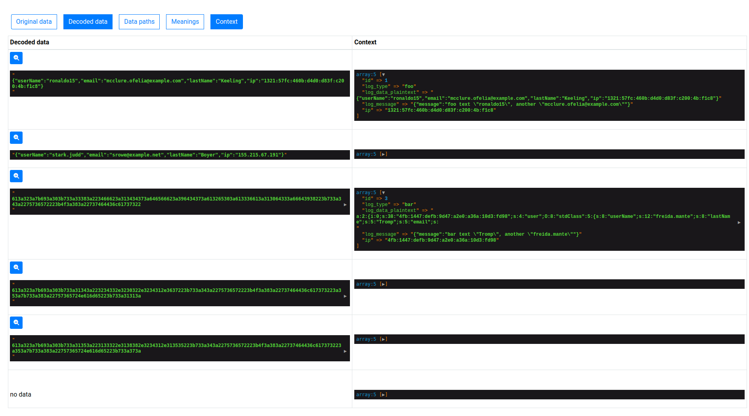
Task: Click the 'no data' cell text
Action: tap(21, 395)
